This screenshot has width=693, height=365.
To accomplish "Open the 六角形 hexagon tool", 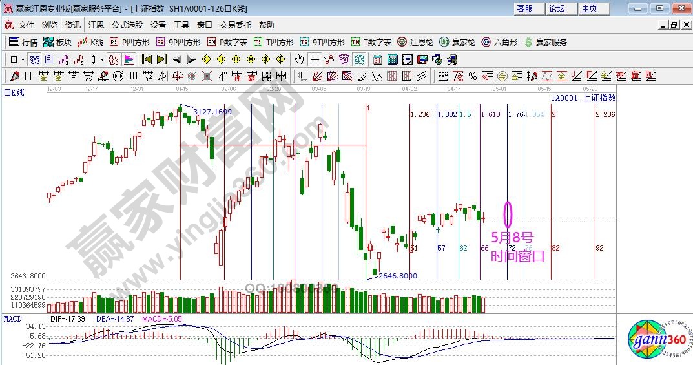I will (499, 42).
